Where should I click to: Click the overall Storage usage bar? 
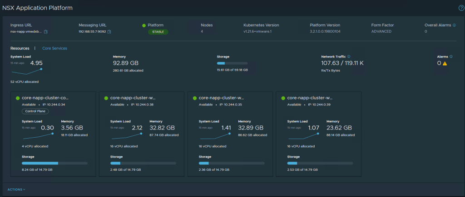pos(232,63)
